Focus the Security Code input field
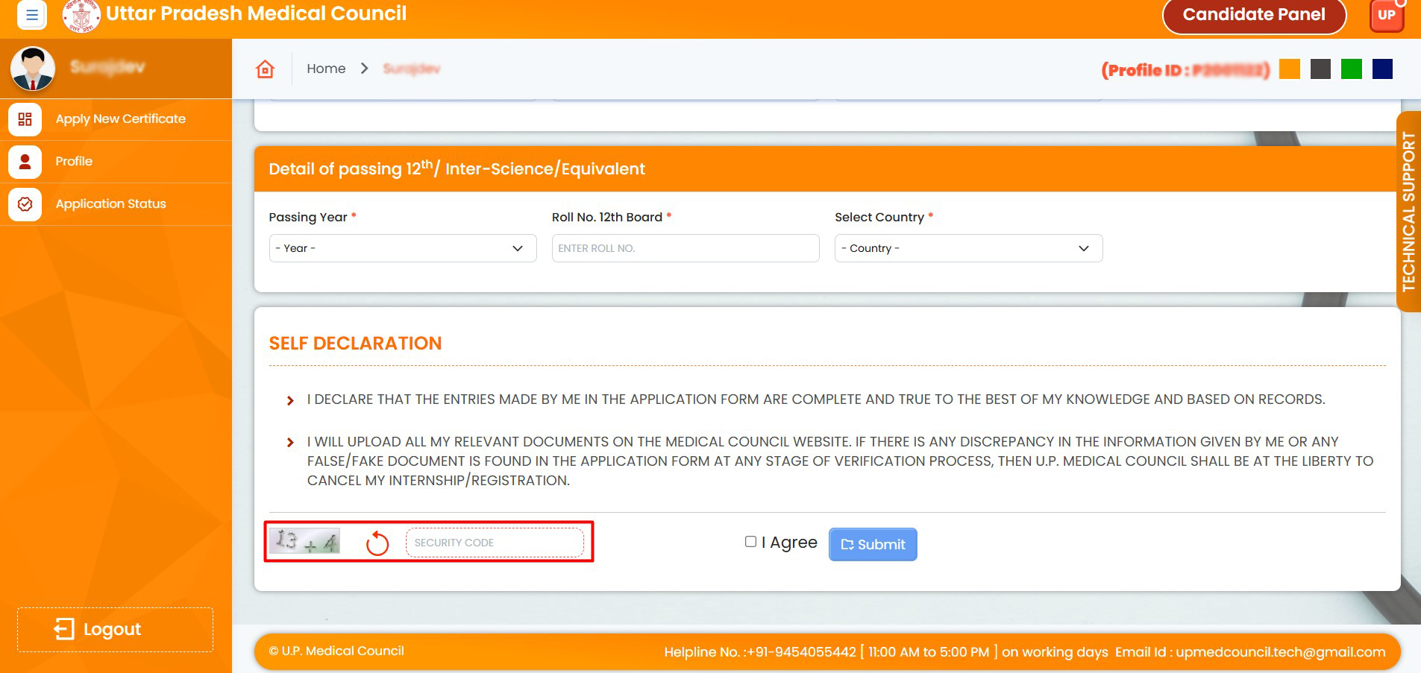 tap(494, 543)
